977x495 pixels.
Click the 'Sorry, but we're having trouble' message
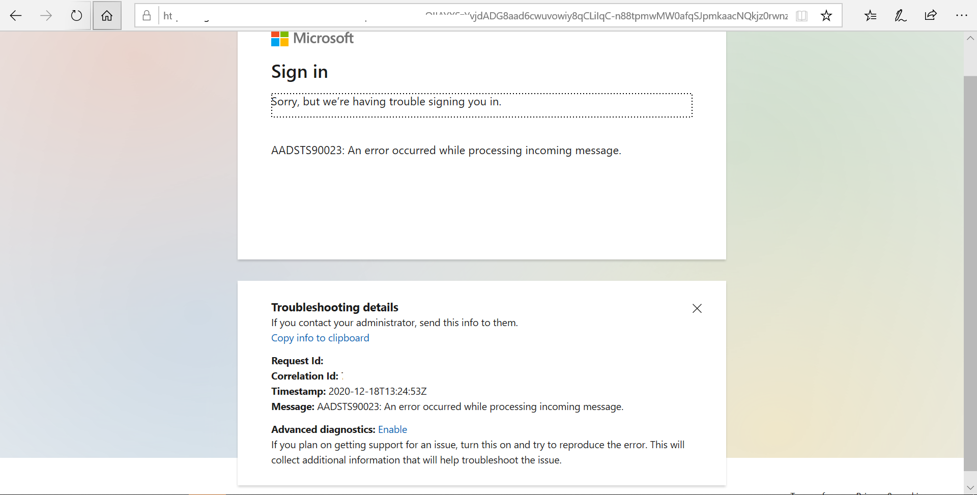pos(386,102)
